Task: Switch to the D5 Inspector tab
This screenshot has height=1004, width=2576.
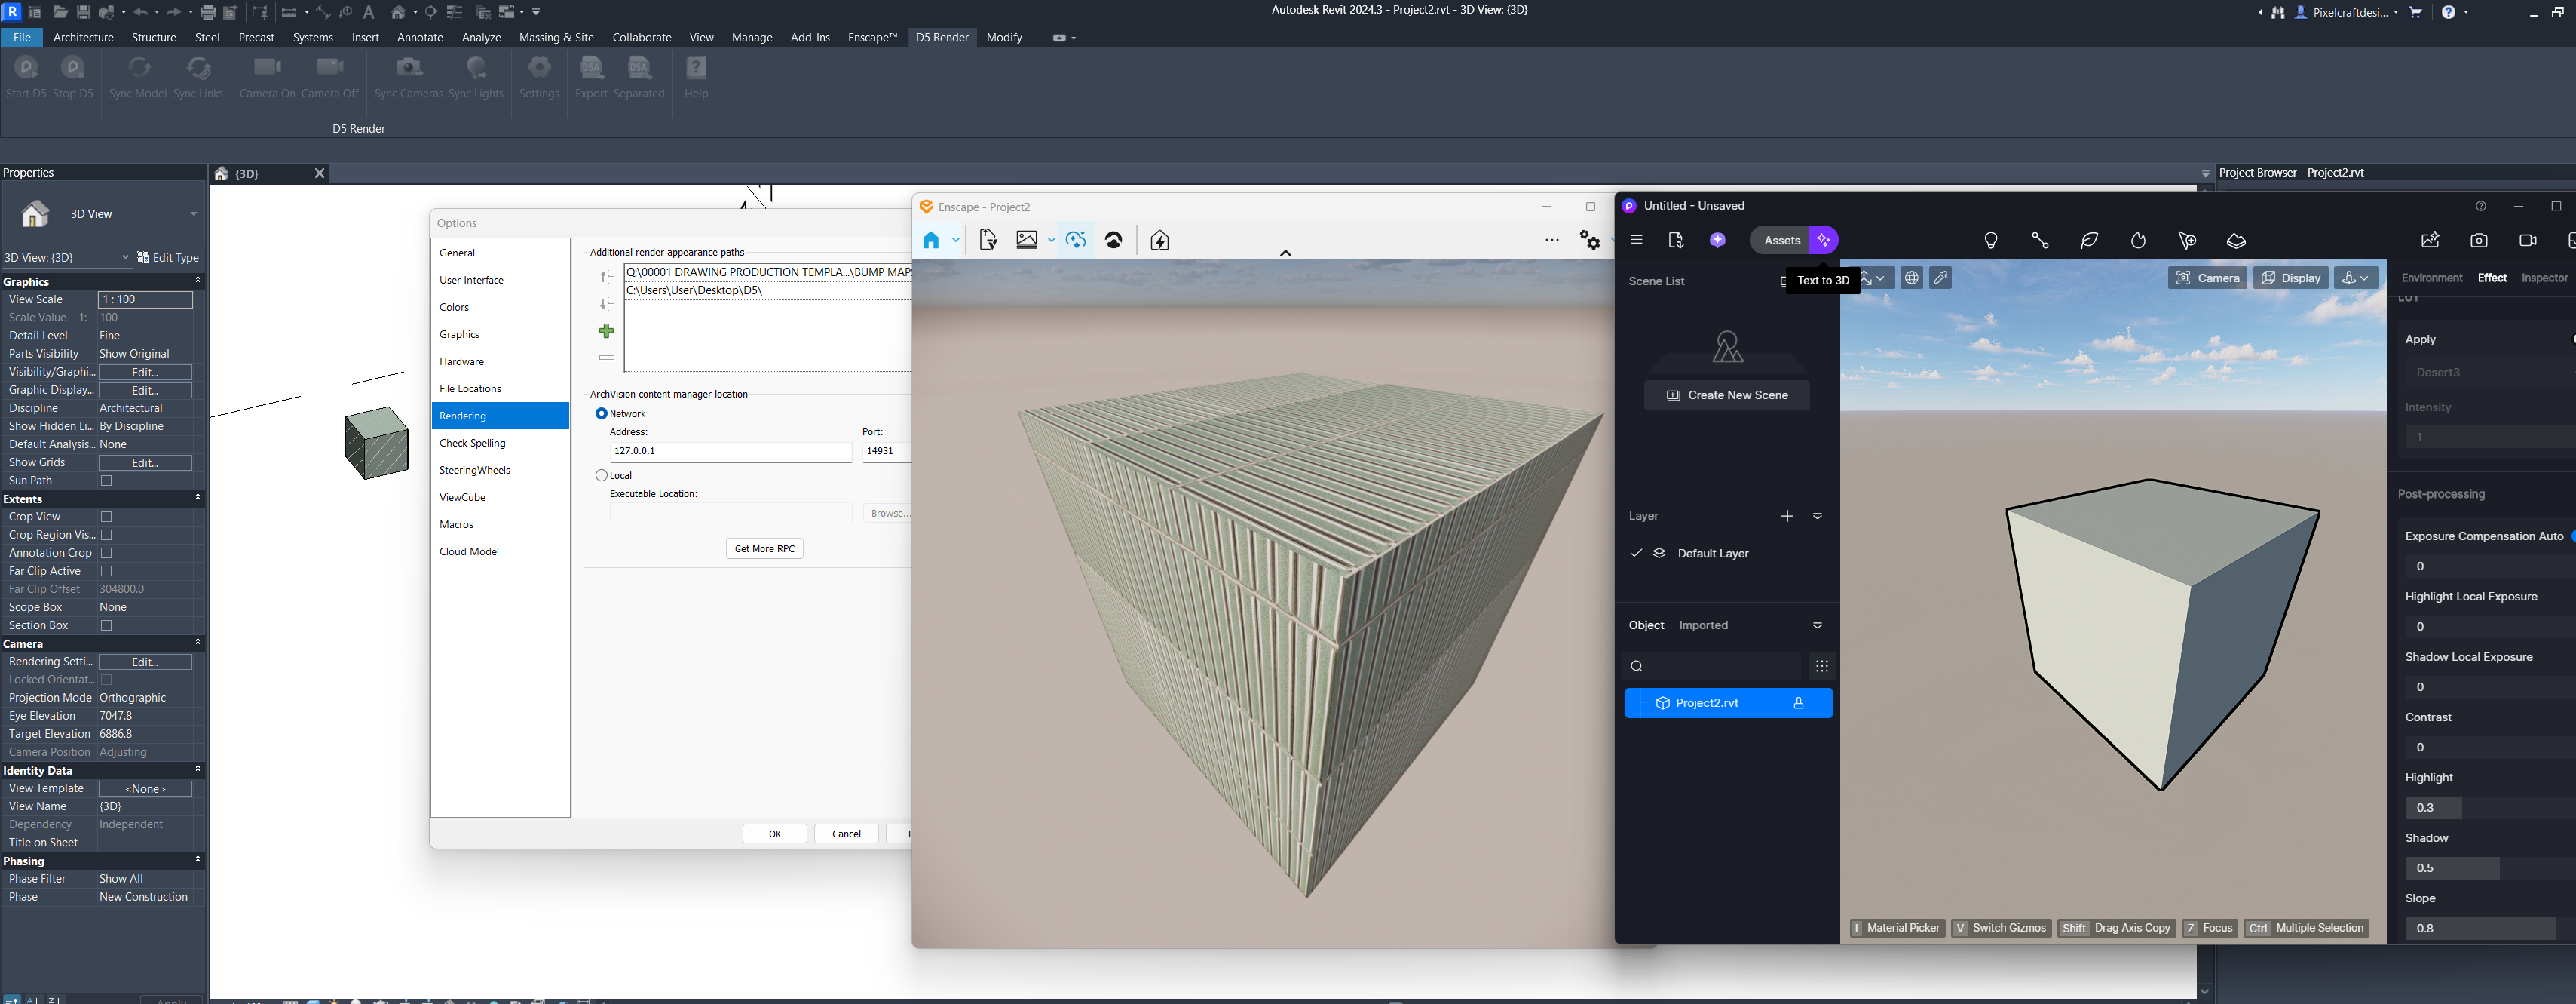Action: (2544, 278)
